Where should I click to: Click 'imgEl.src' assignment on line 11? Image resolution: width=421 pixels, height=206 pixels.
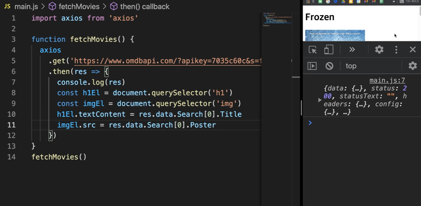coord(136,125)
